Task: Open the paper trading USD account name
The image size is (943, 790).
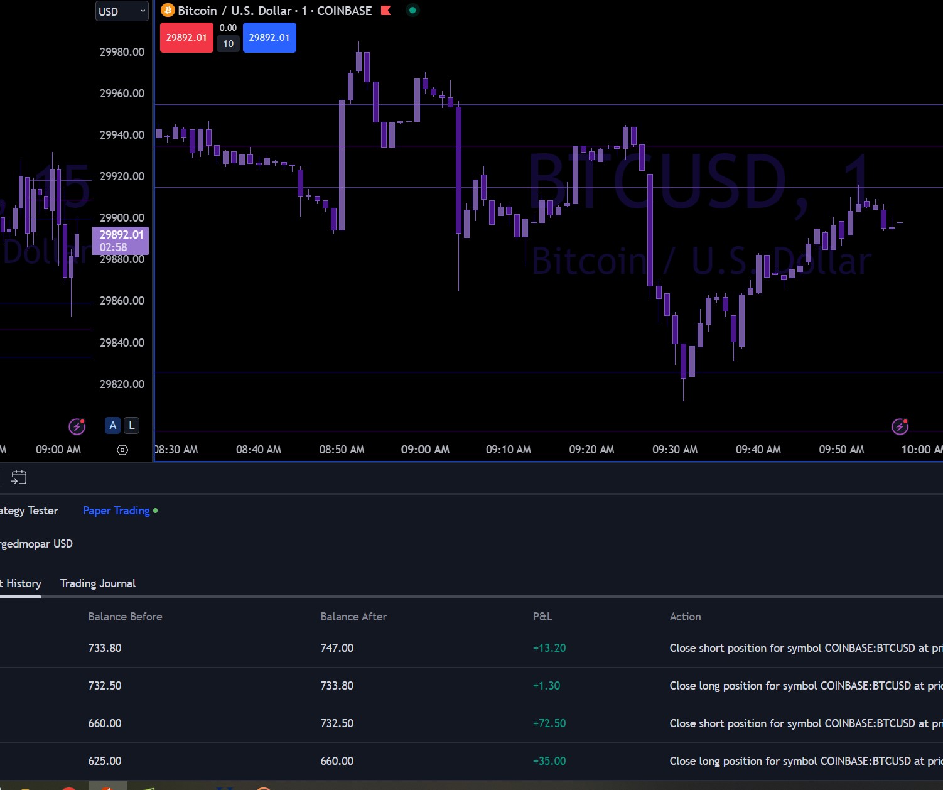Action: 36,544
